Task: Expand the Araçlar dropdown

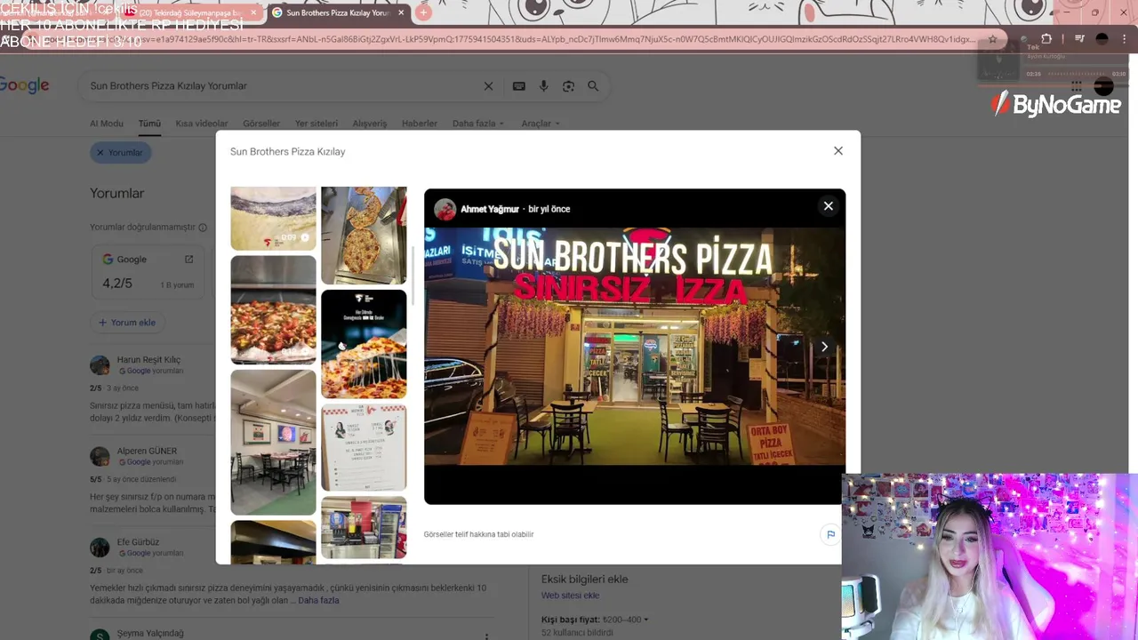Action: [x=541, y=124]
